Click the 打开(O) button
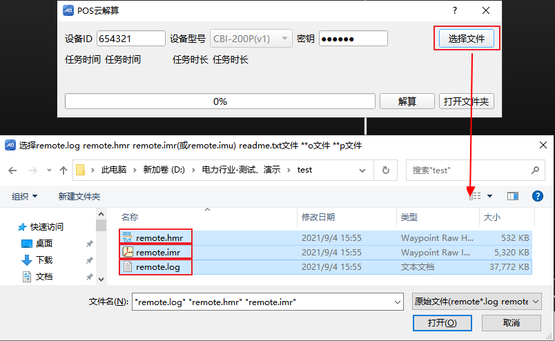 [442, 323]
